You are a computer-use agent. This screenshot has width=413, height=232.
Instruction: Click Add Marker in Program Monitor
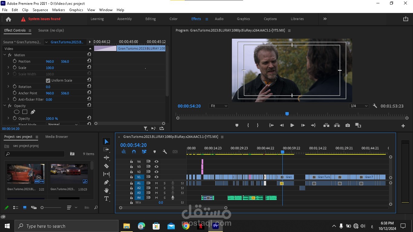[237, 125]
